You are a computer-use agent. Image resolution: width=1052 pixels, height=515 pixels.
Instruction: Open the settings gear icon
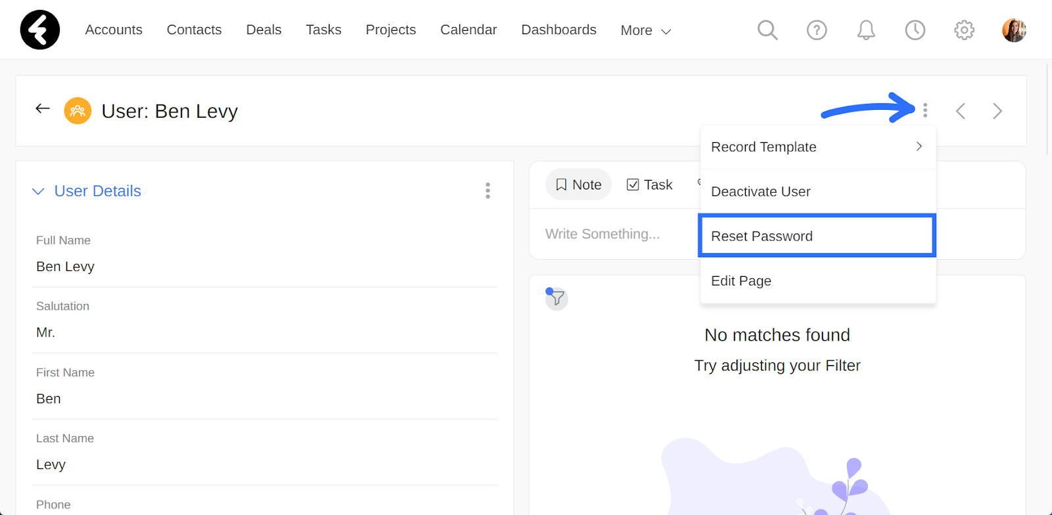pos(965,30)
